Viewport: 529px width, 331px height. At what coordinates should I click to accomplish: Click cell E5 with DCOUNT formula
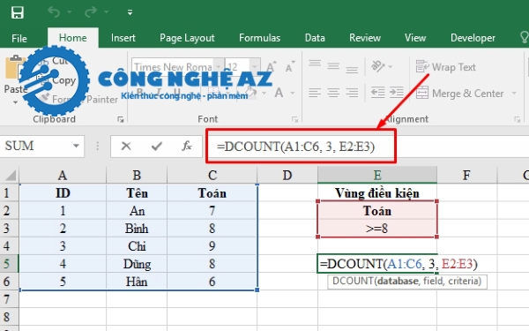click(x=377, y=264)
